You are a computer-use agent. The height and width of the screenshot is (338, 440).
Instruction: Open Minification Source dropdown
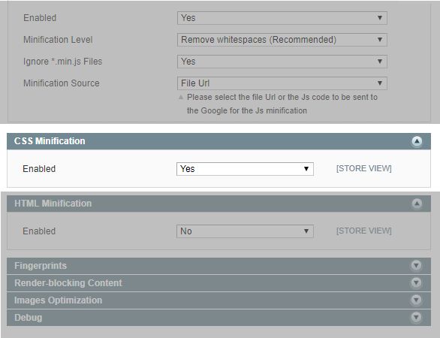tap(282, 83)
